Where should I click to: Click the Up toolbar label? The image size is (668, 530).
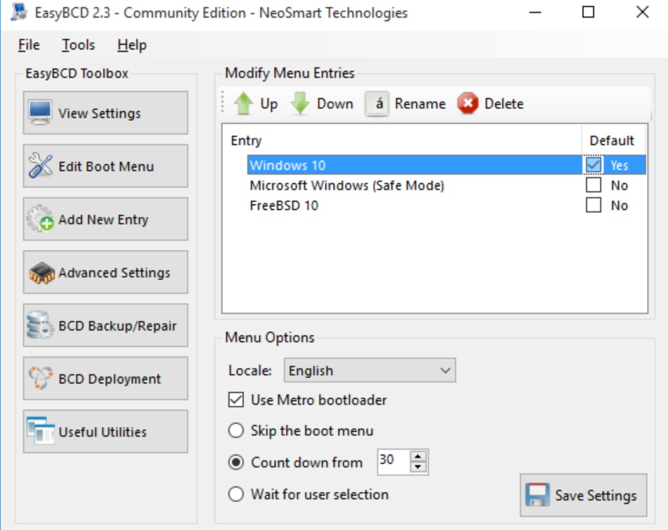(269, 104)
